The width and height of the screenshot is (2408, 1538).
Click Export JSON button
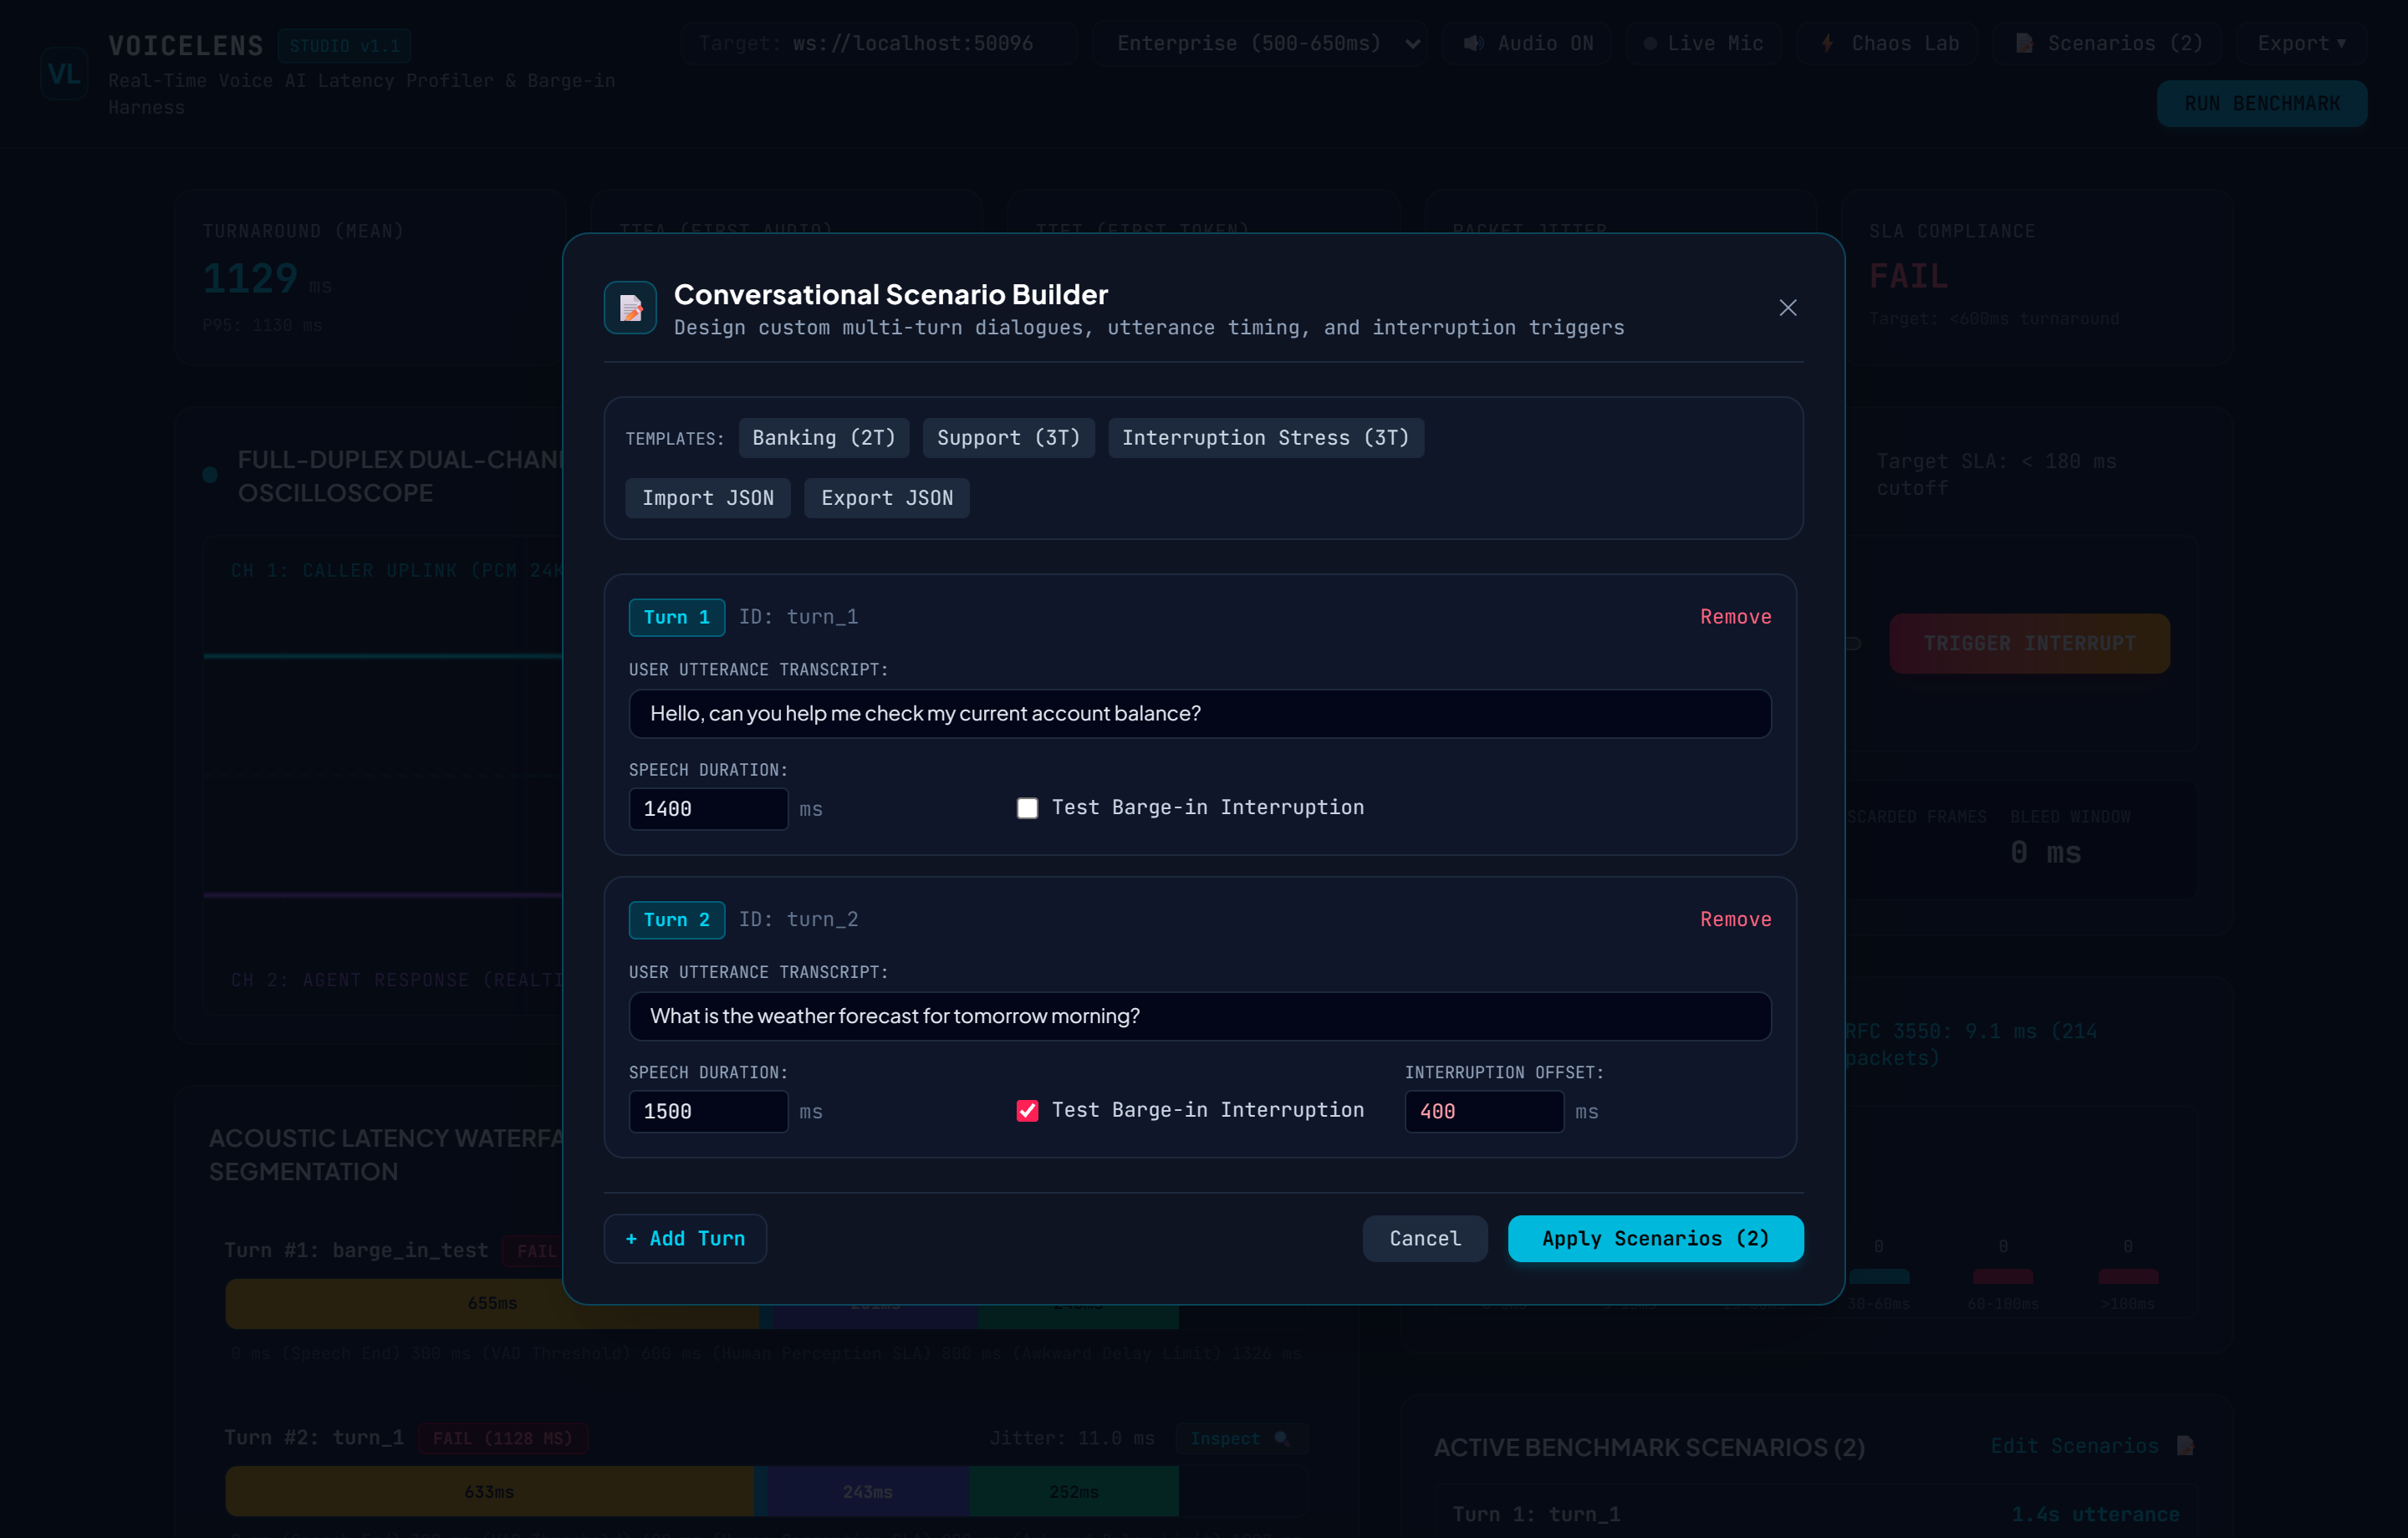tap(887, 498)
